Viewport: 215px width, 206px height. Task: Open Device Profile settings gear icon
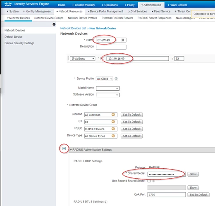click(116, 79)
